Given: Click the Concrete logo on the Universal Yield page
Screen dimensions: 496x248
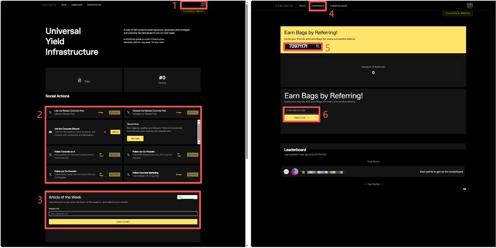Looking at the screenshot, I should 49,5.
